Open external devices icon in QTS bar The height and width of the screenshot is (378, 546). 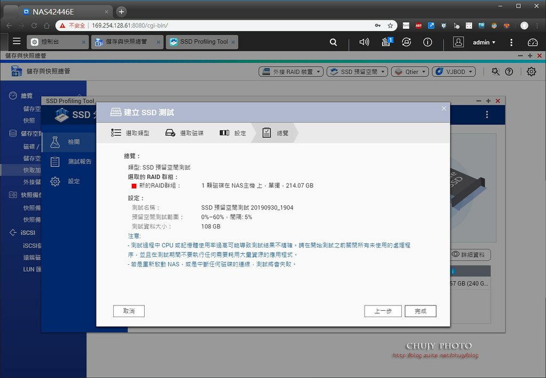click(x=406, y=42)
